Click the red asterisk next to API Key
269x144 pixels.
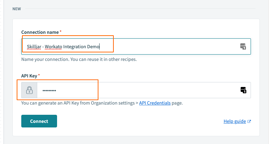coord(39,75)
